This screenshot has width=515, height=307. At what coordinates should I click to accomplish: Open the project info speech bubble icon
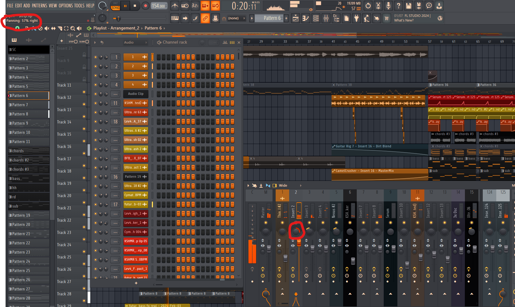click(x=429, y=6)
